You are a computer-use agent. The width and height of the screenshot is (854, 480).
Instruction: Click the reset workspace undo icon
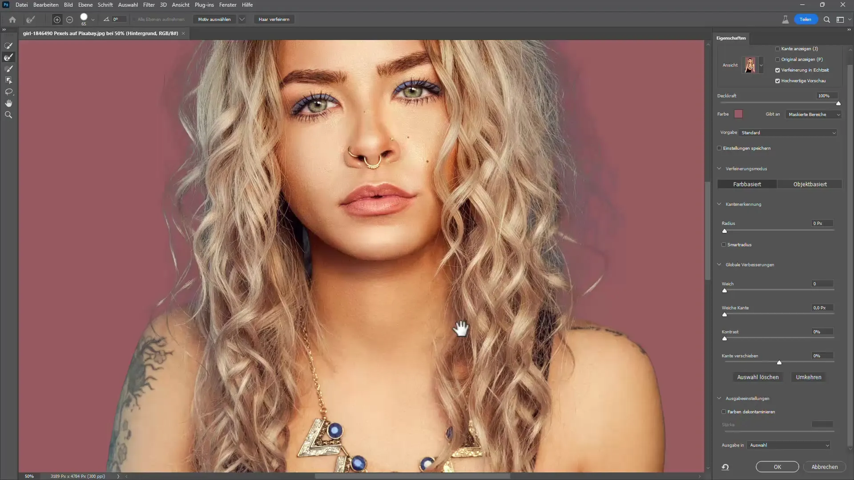tap(725, 467)
